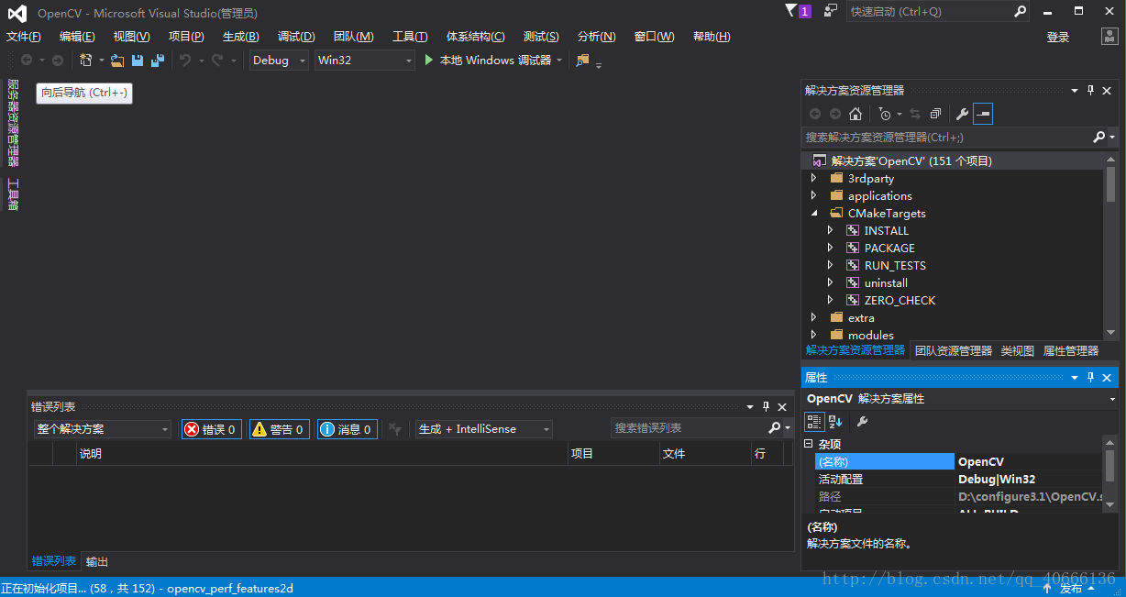Image resolution: width=1126 pixels, height=597 pixels.
Task: Open the Win32 platform dropdown
Action: (x=365, y=60)
